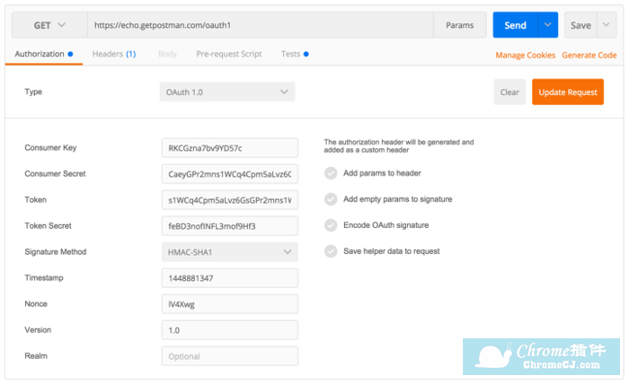Open the Params editor
This screenshot has height=384, width=629.
pos(460,25)
